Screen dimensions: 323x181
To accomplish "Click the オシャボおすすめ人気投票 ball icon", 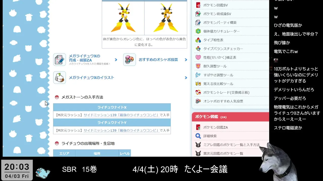I will 198,101.
